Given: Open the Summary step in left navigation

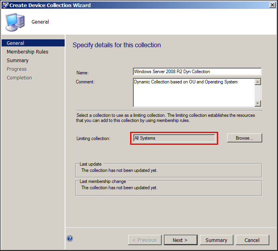Looking at the screenshot, I should pyautogui.click(x=18, y=61).
